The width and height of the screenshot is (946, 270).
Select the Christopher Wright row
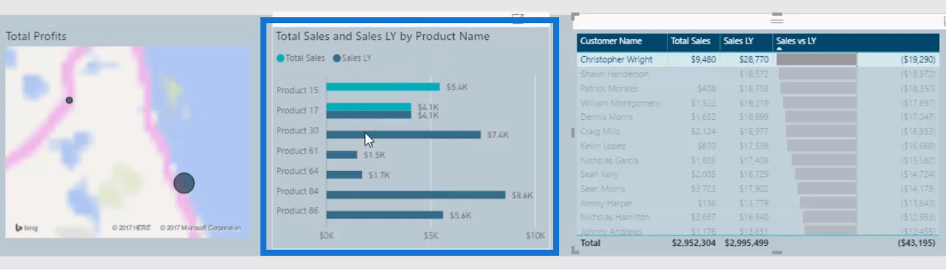(758, 59)
